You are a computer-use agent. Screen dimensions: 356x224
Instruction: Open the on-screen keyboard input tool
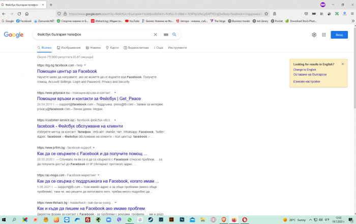point(166,35)
